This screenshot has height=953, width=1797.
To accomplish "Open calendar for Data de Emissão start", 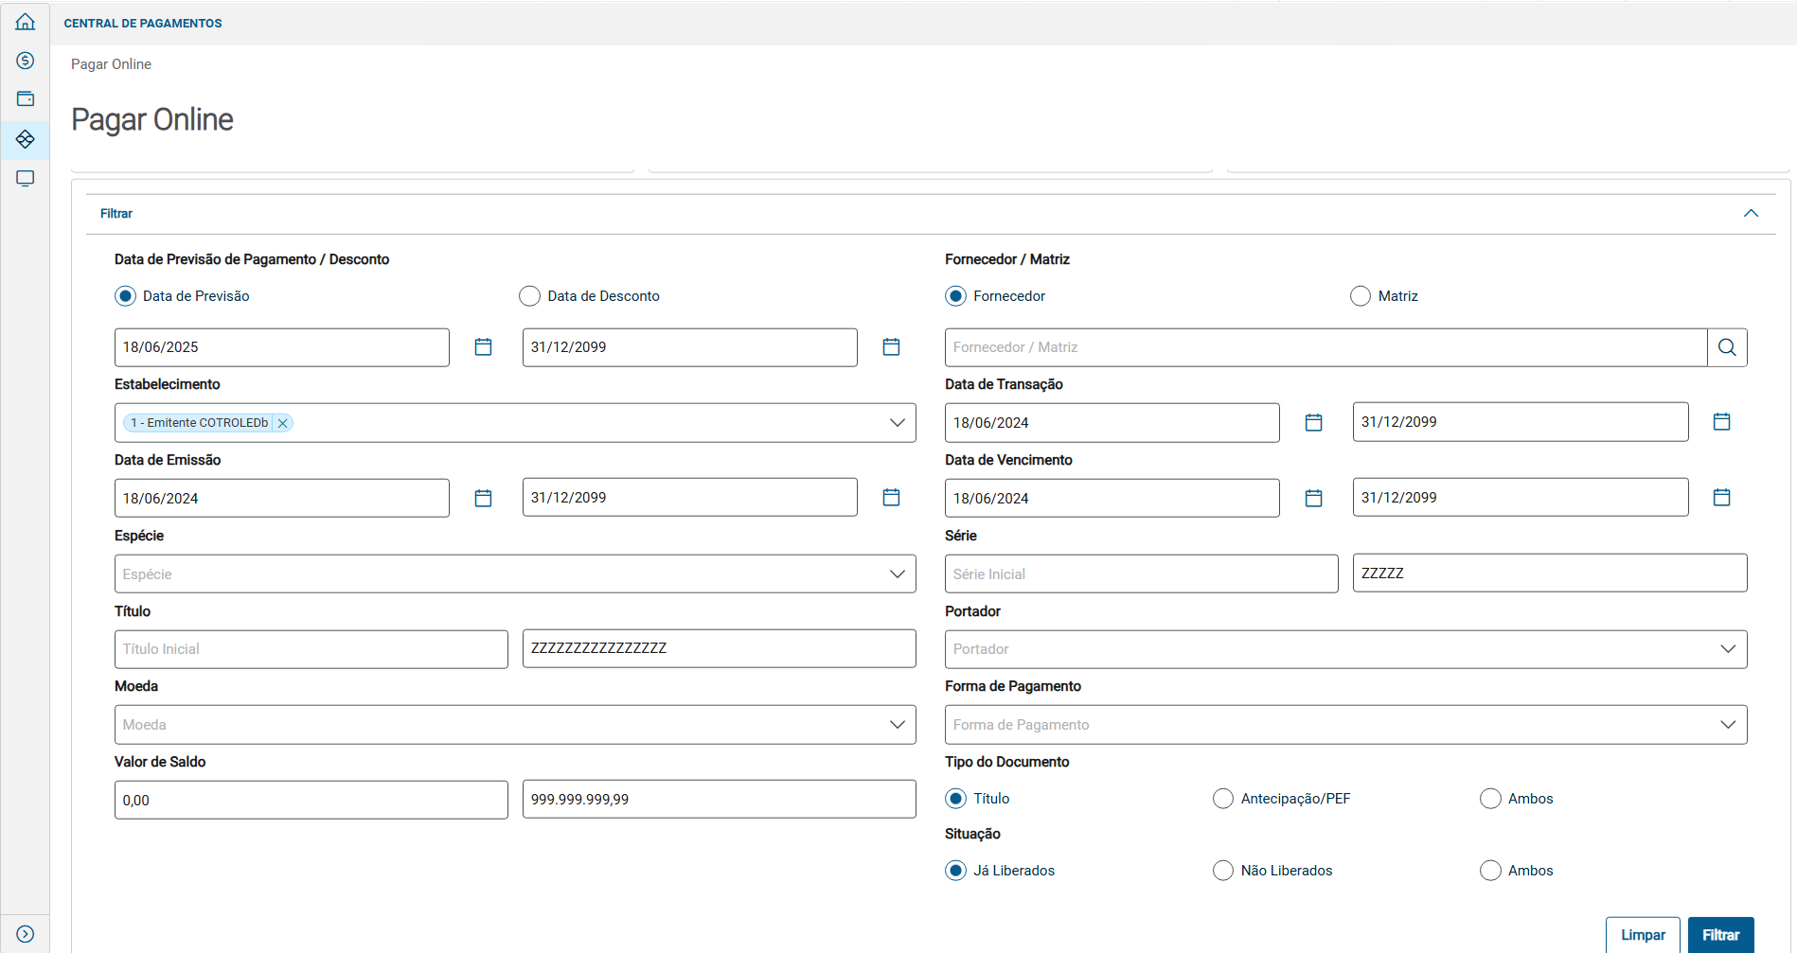I will tap(483, 498).
